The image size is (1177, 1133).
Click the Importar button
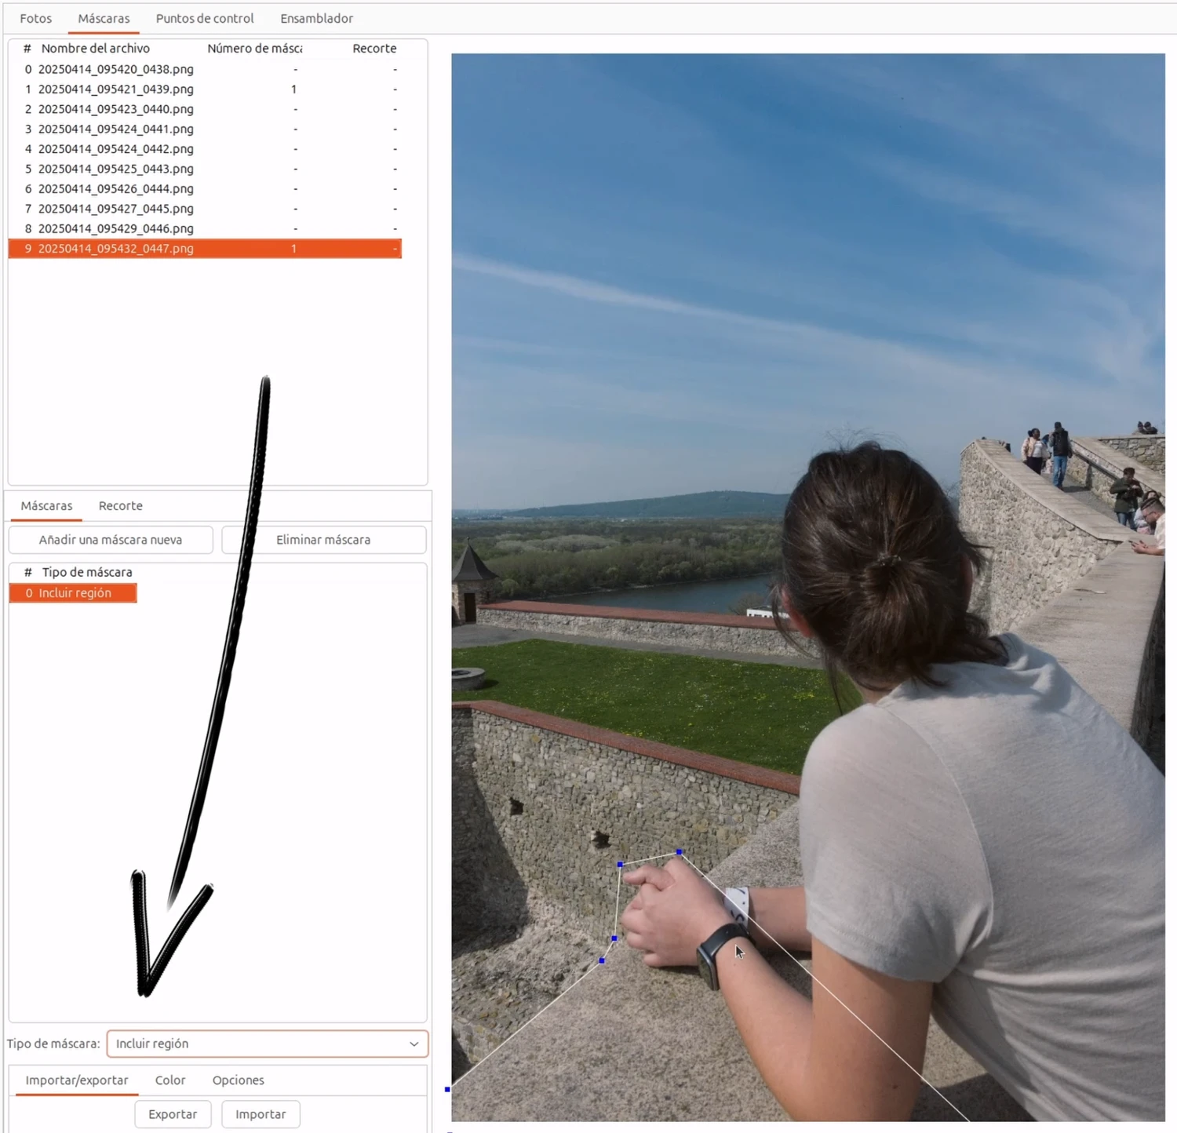(x=261, y=1114)
